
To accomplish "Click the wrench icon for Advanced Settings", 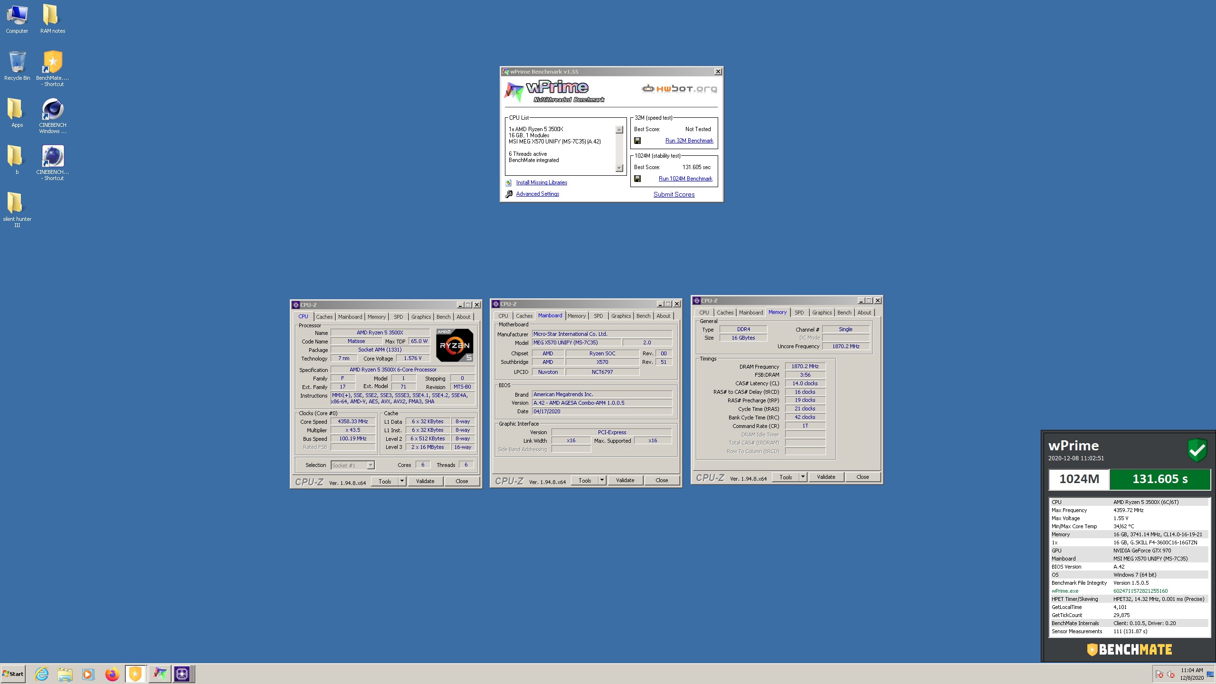I will click(x=508, y=194).
